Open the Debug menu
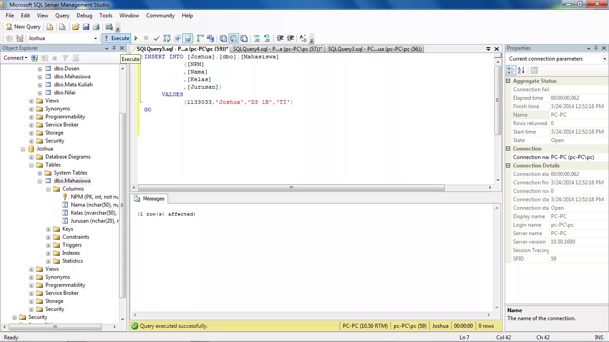 coord(84,15)
